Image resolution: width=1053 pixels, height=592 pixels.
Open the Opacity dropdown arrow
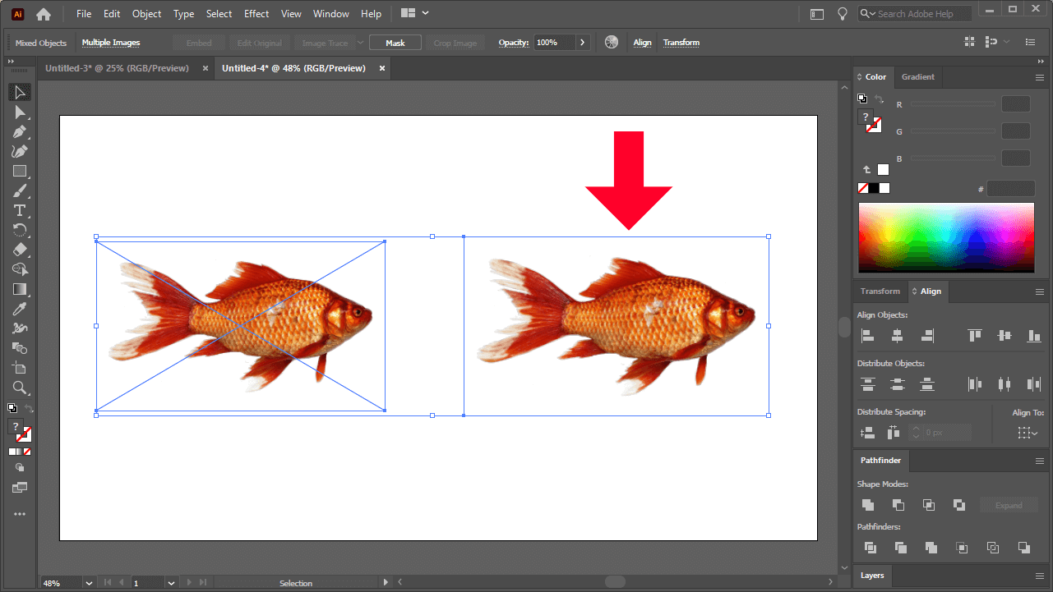583,42
